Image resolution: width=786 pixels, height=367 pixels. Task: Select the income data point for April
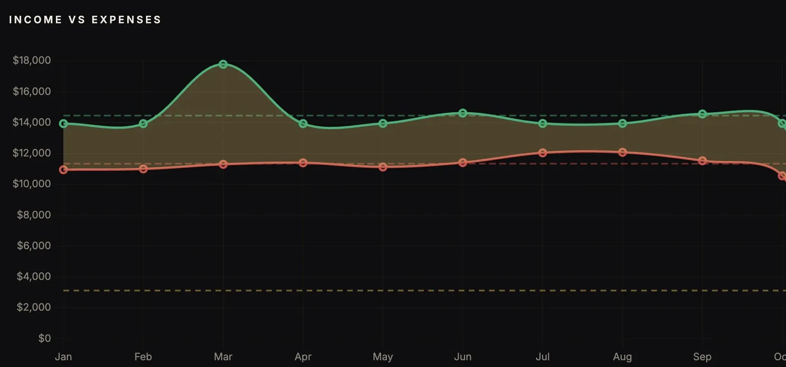303,123
